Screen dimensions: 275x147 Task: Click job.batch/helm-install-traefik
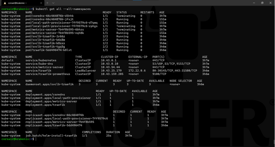click(x=51, y=136)
